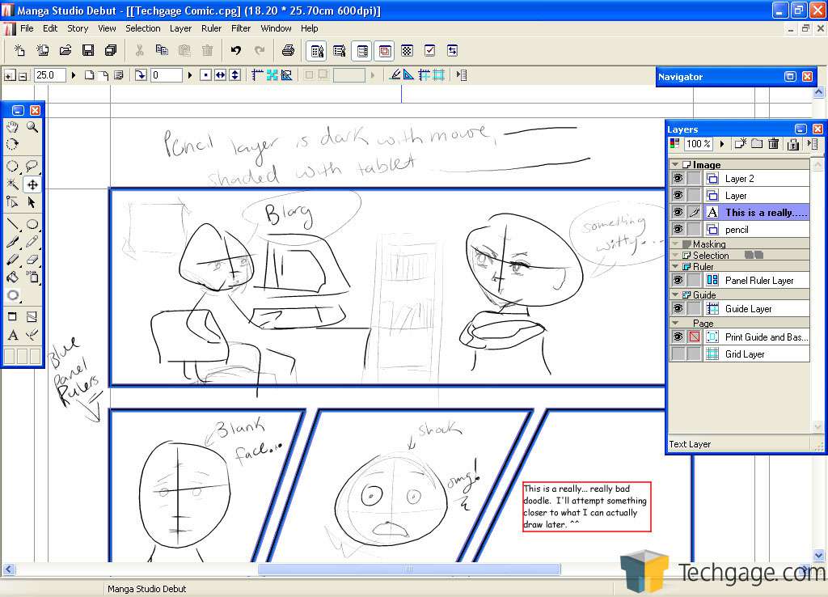Open the layer opacity 100% dropdown arrow
This screenshot has width=828, height=597.
(722, 144)
